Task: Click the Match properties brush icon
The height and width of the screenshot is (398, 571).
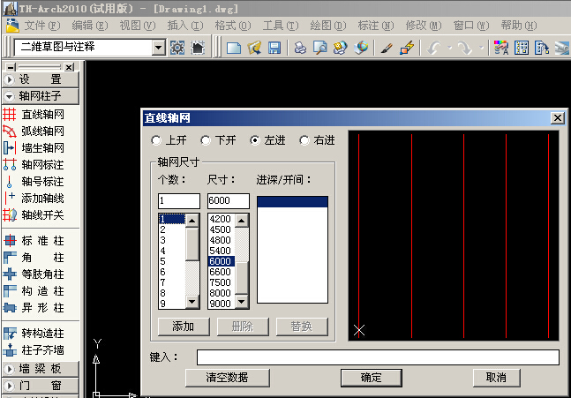Action: click(387, 48)
